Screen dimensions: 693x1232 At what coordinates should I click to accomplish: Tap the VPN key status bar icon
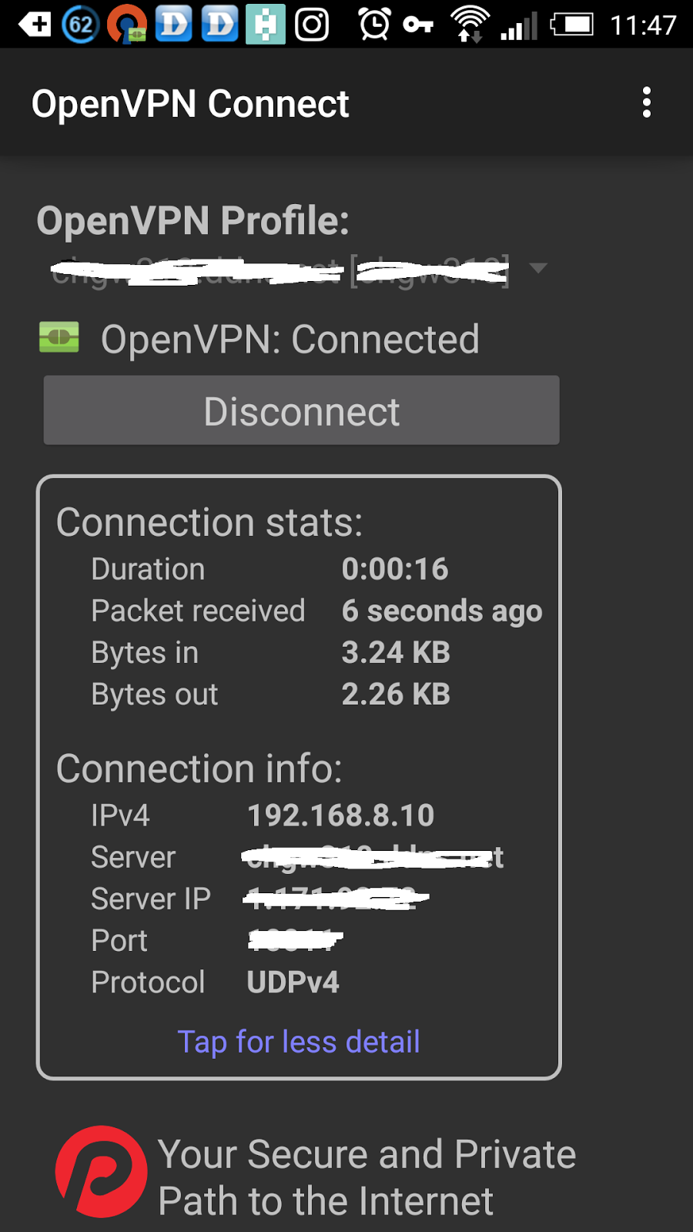click(417, 25)
